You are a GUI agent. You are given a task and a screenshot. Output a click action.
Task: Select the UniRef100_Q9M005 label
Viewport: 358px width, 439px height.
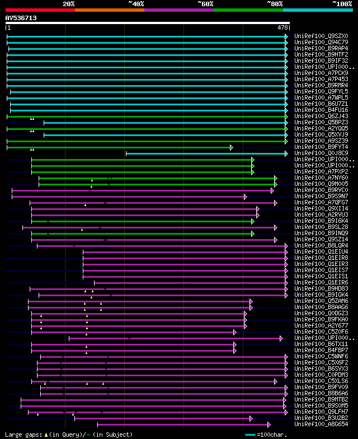[x=321, y=184]
